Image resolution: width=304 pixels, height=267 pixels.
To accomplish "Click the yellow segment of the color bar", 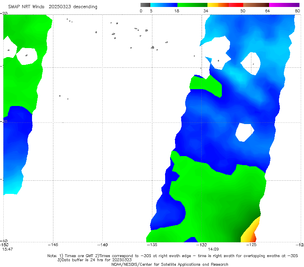I will click(x=213, y=5).
